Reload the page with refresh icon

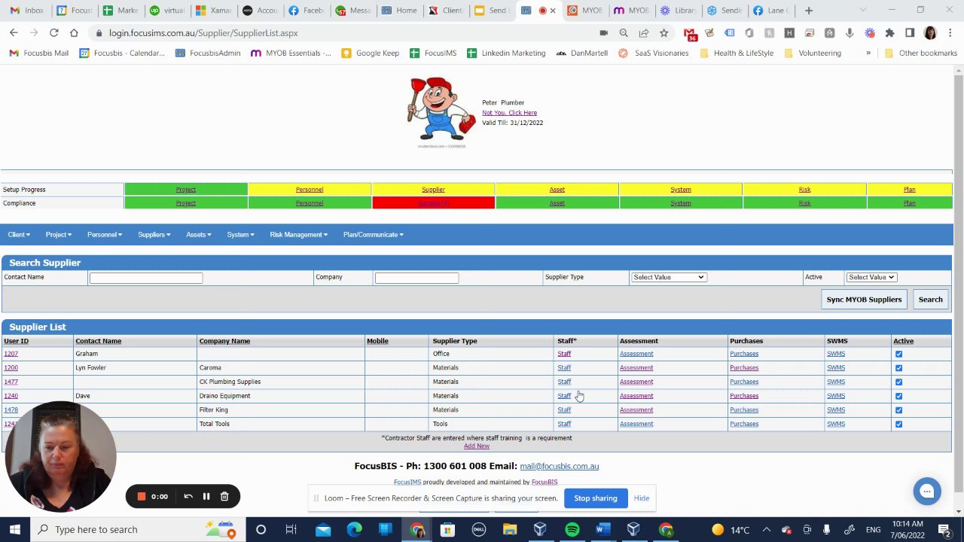pyautogui.click(x=53, y=33)
